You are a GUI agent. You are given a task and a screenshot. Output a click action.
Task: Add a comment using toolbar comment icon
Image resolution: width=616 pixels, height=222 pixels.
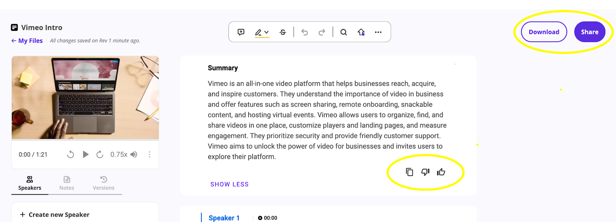[241, 32]
